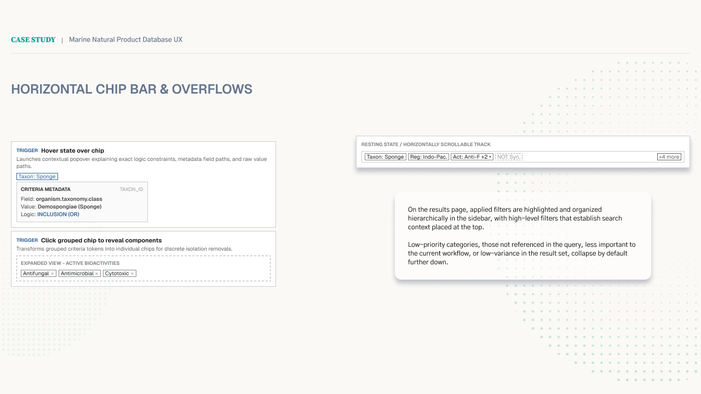The image size is (701, 394).
Task: Click 'Marine Natural Product Database UX' subtitle
Action: (126, 40)
